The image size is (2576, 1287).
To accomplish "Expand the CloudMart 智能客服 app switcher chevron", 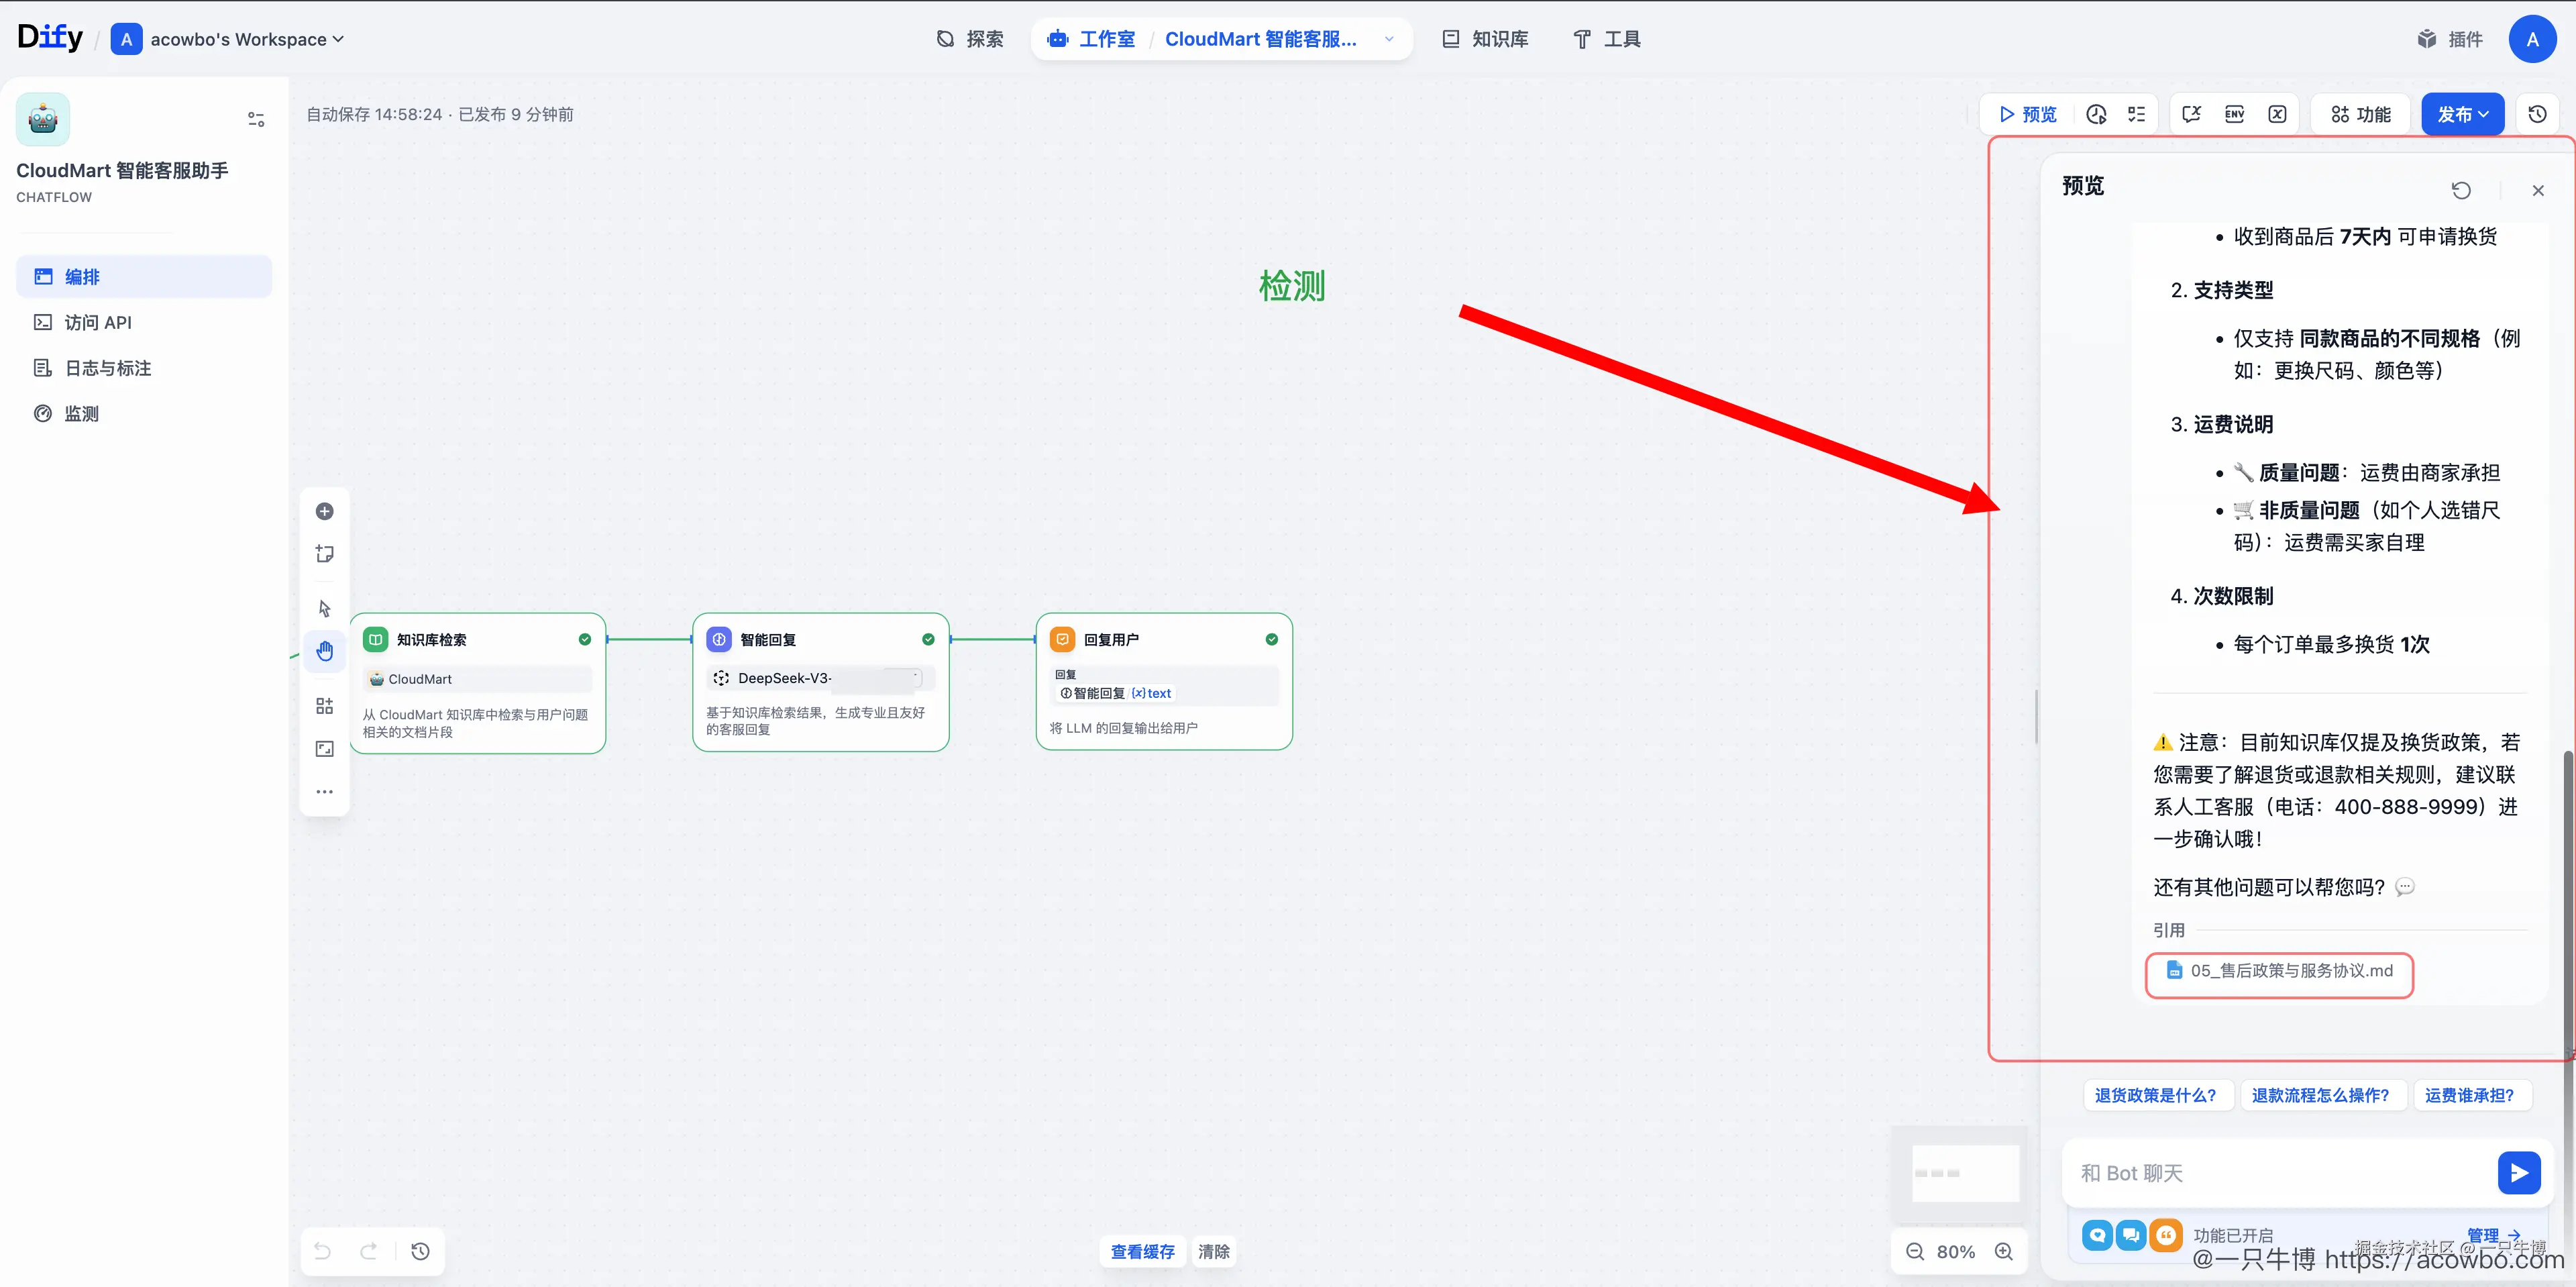I will (1389, 39).
